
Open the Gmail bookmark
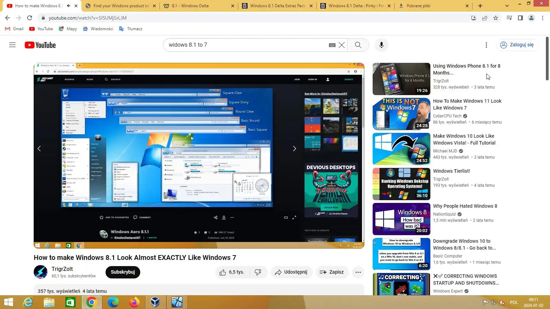(x=14, y=29)
